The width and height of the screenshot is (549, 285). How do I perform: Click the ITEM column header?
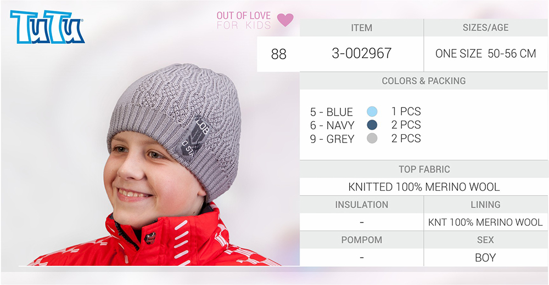[x=362, y=27]
